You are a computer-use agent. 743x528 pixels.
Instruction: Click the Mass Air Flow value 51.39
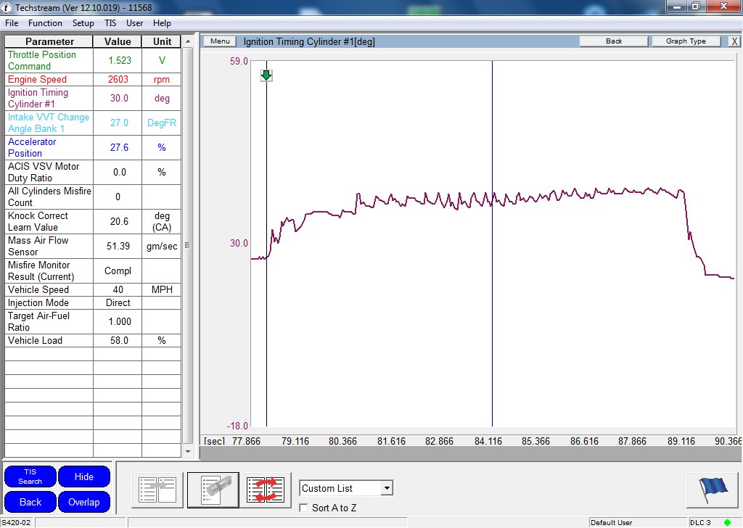point(118,247)
